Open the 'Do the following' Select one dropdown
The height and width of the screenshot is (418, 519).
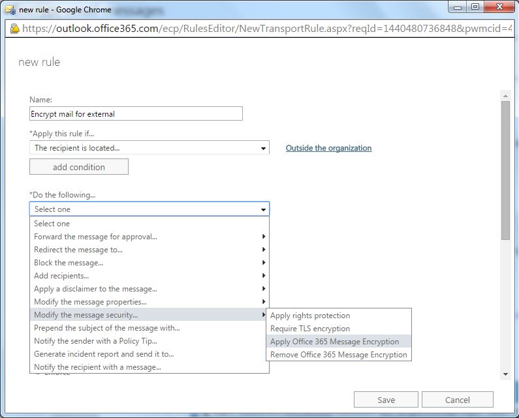[x=149, y=209]
